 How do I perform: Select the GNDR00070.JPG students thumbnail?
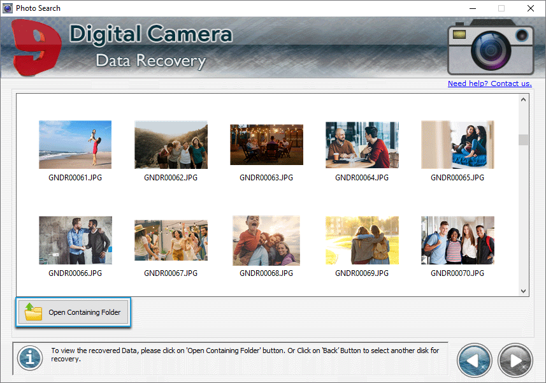(457, 240)
